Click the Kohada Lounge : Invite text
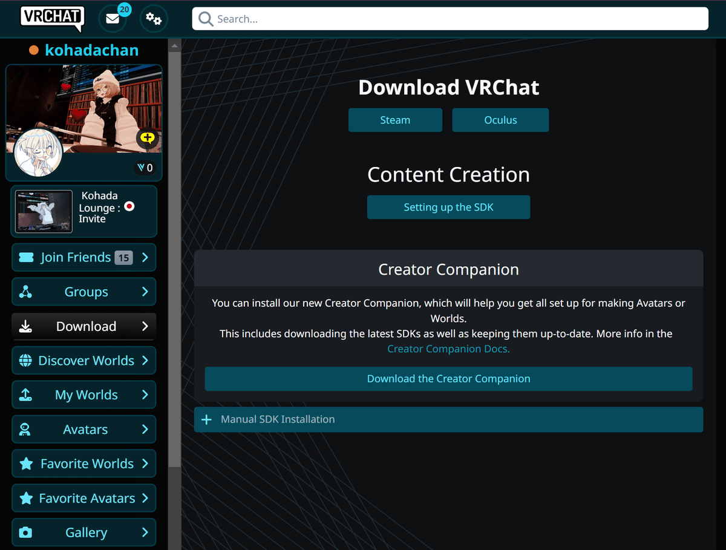The image size is (726, 550). tap(100, 208)
